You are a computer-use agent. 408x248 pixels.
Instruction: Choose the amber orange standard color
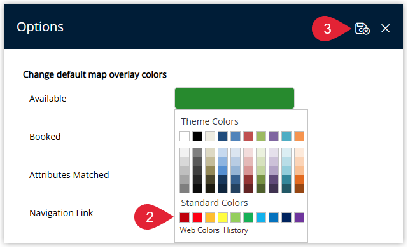click(210, 217)
